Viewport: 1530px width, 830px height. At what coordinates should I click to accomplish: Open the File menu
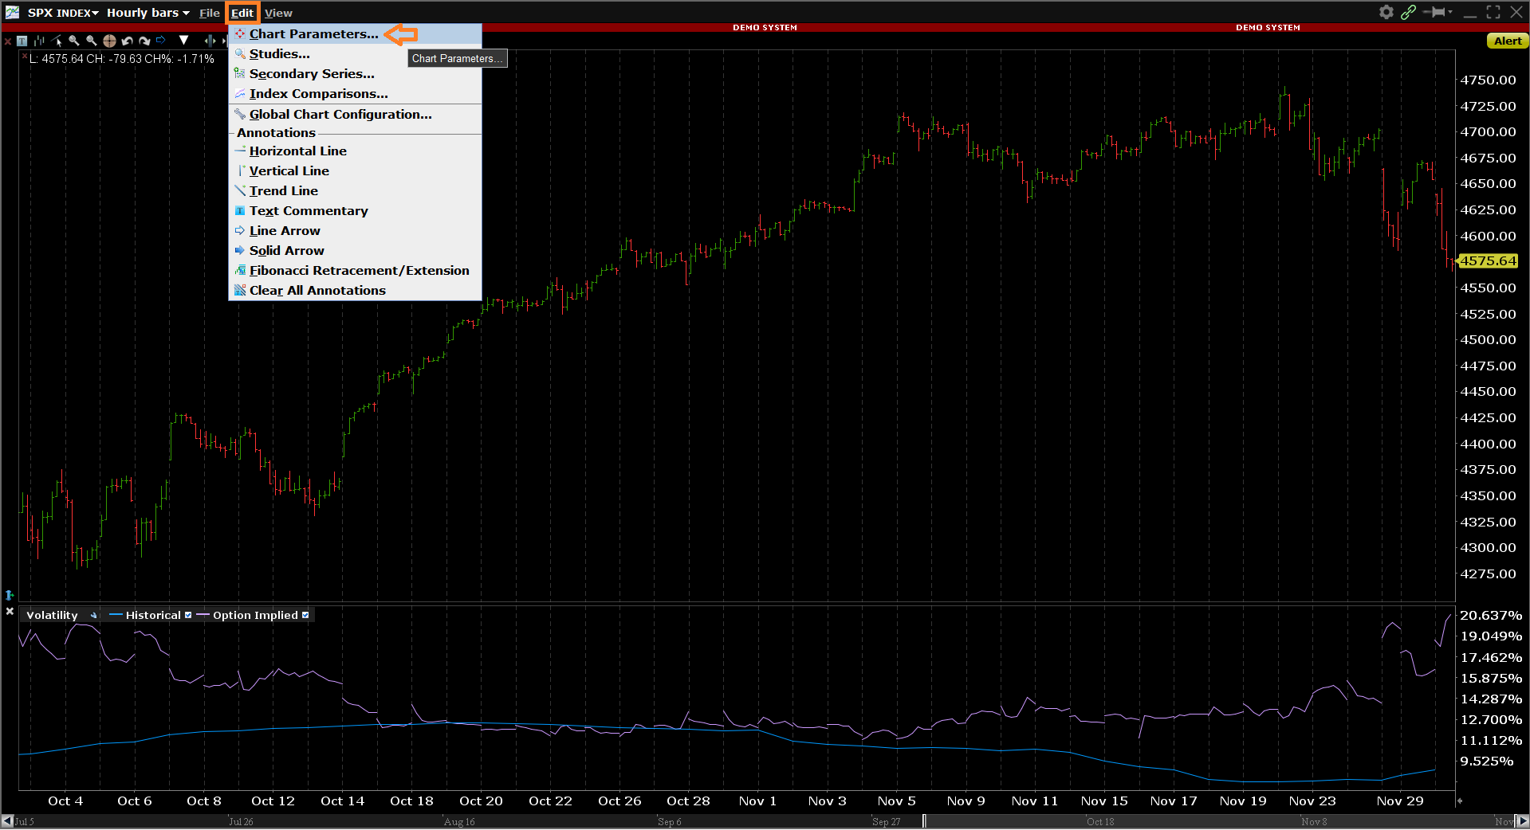pyautogui.click(x=210, y=13)
